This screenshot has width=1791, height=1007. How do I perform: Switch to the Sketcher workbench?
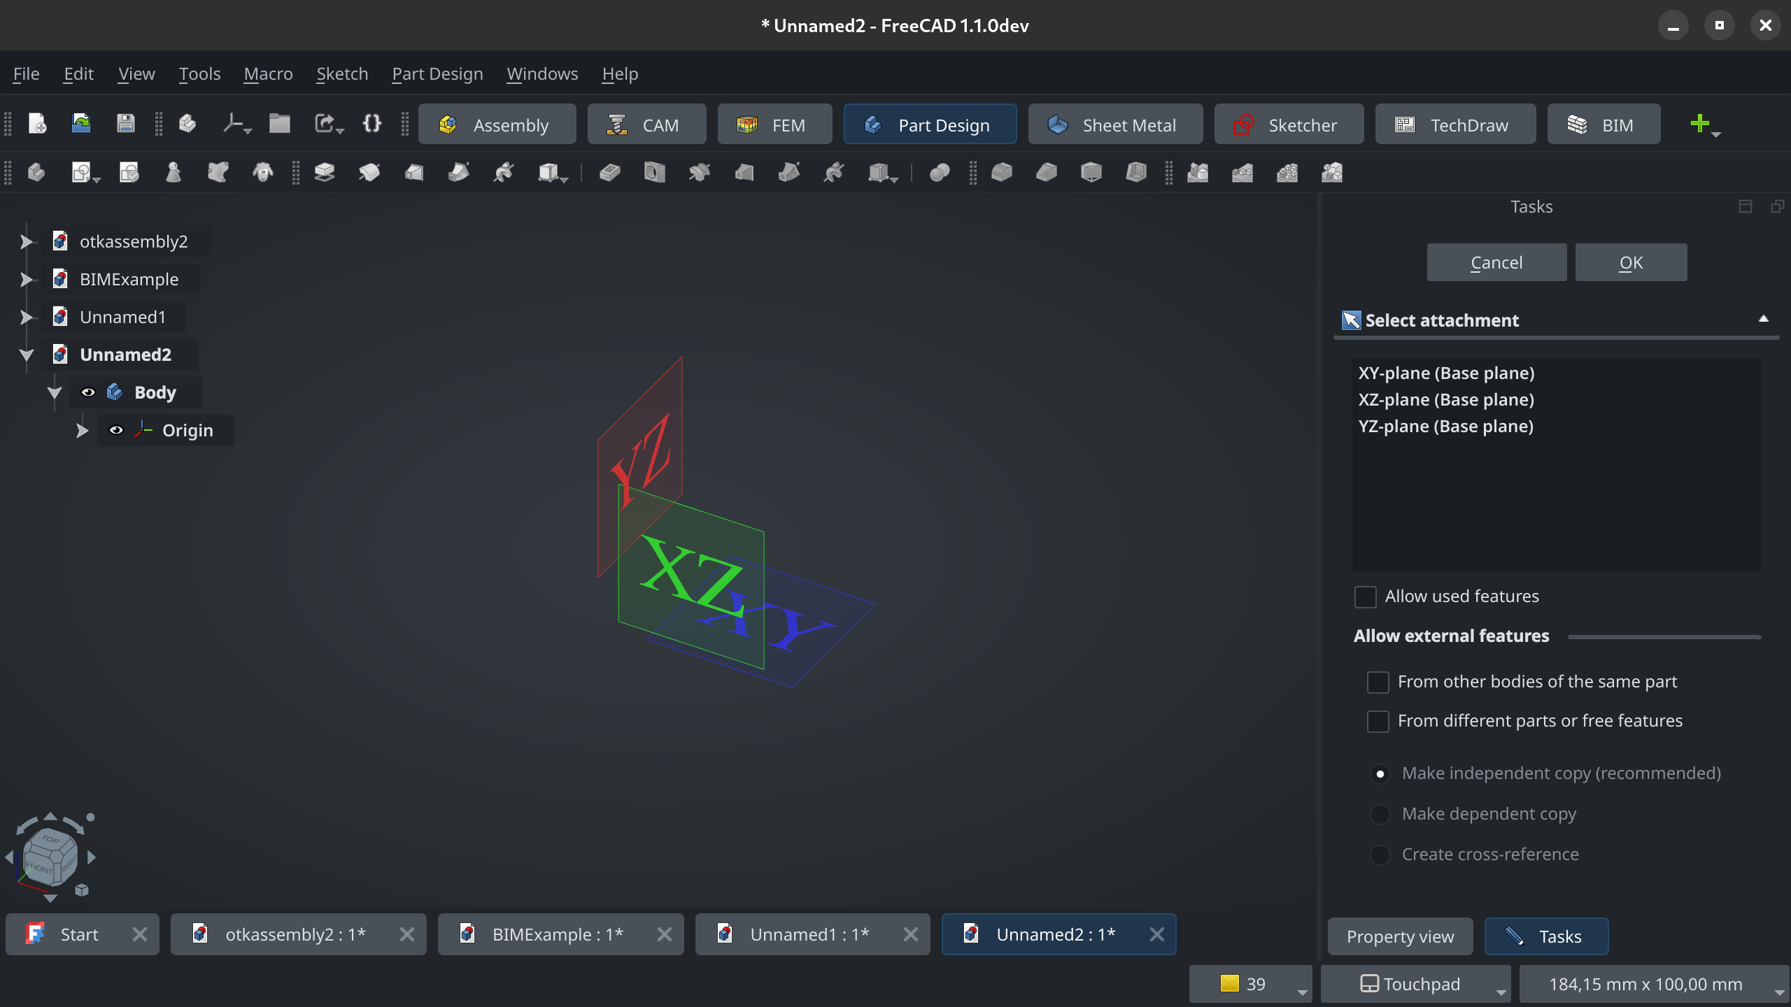[1288, 124]
